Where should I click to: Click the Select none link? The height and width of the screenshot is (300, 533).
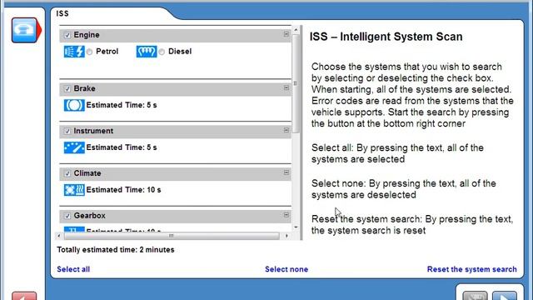[286, 269]
